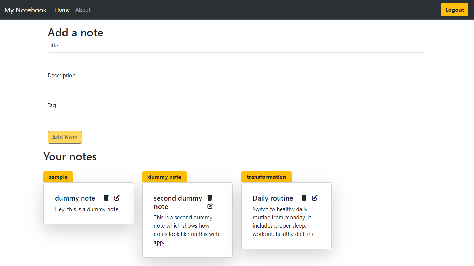Focus the Title input field
This screenshot has height=266, width=474.
click(x=237, y=59)
